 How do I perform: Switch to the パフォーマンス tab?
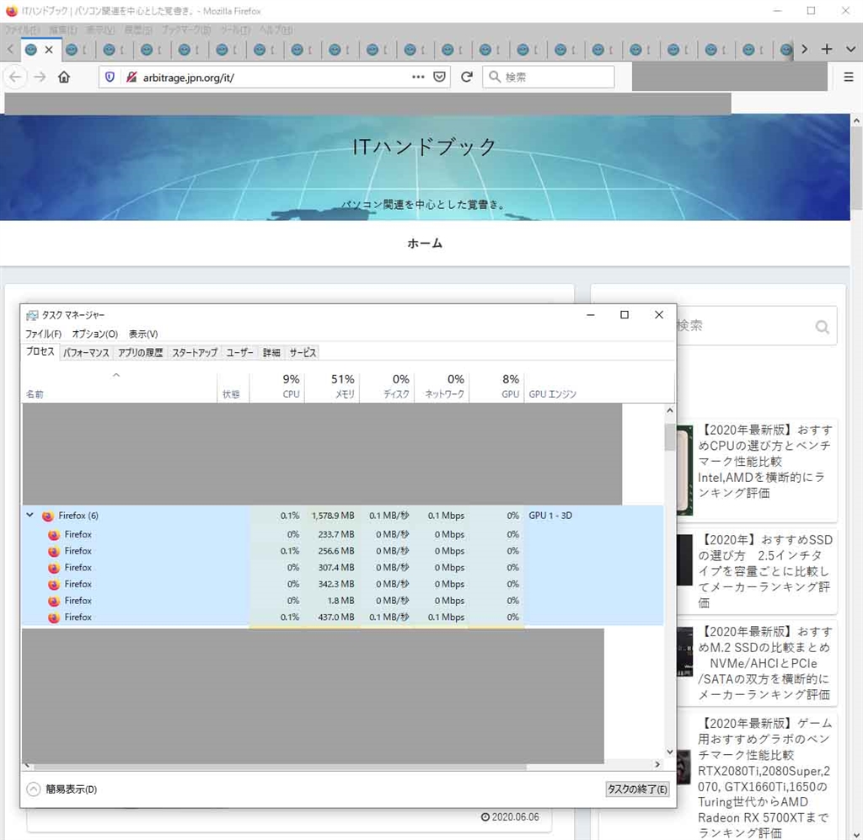[86, 353]
